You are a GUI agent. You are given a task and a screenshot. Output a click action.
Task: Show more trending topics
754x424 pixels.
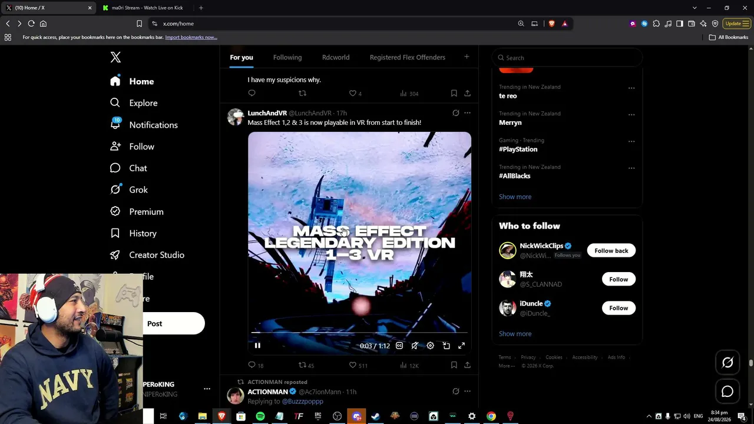[x=515, y=197]
